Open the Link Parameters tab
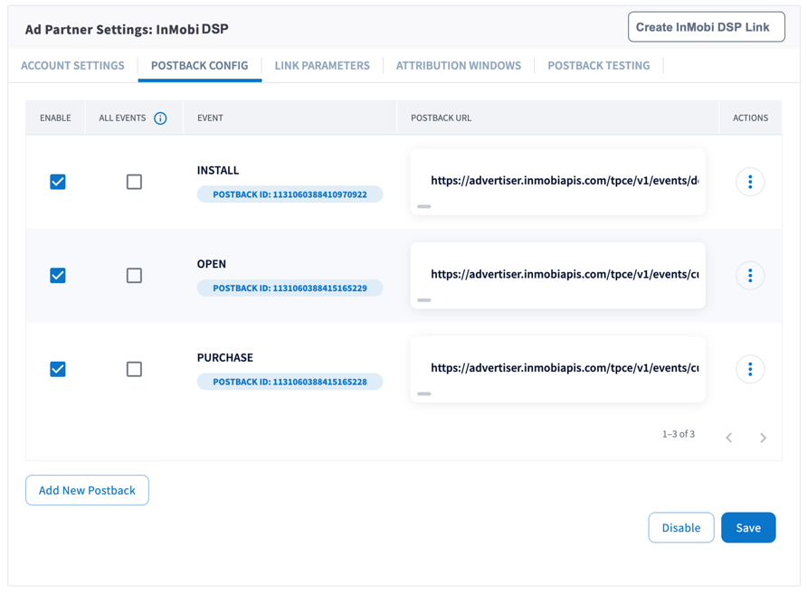The height and width of the screenshot is (595, 807). click(322, 66)
